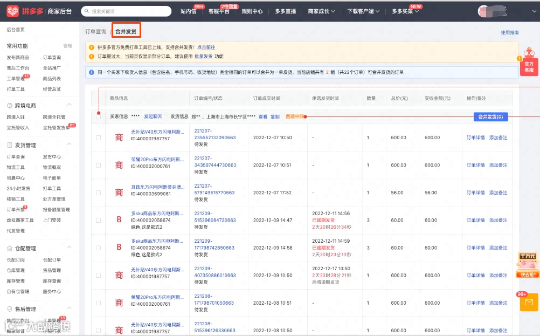Open 客服平台 in the top navigation
Image resolution: width=540 pixels, height=336 pixels.
pyautogui.click(x=219, y=11)
